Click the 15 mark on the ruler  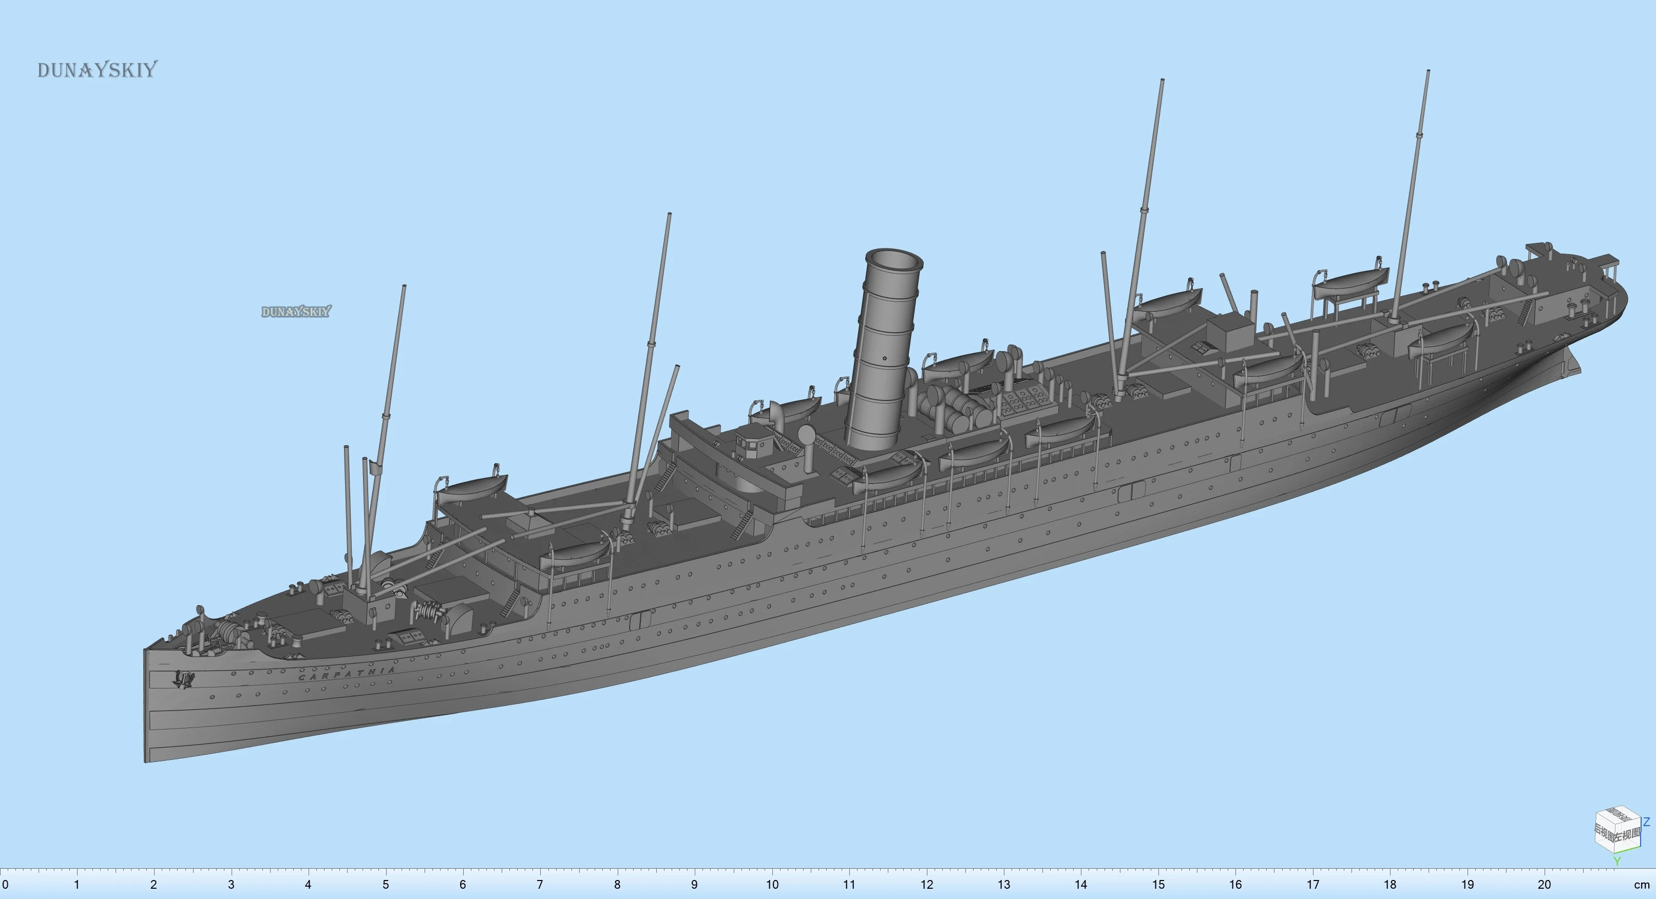point(1158,885)
